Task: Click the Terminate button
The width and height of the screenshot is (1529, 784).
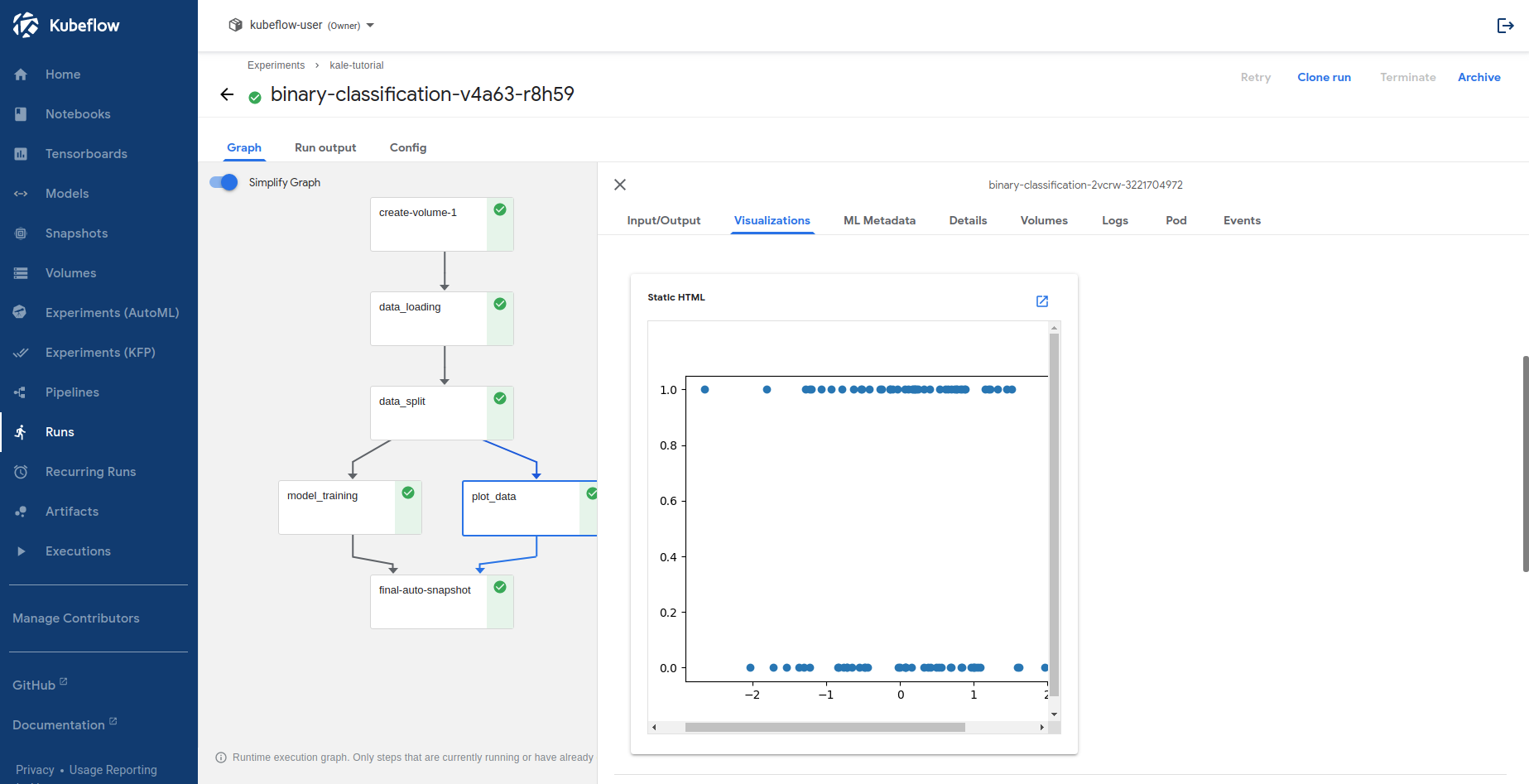Action: (1408, 77)
